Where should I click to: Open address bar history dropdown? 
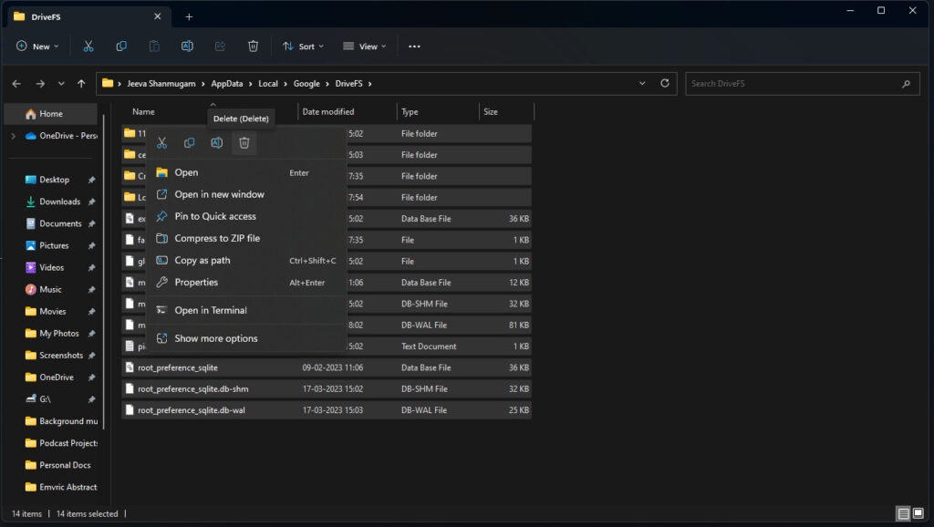point(642,83)
